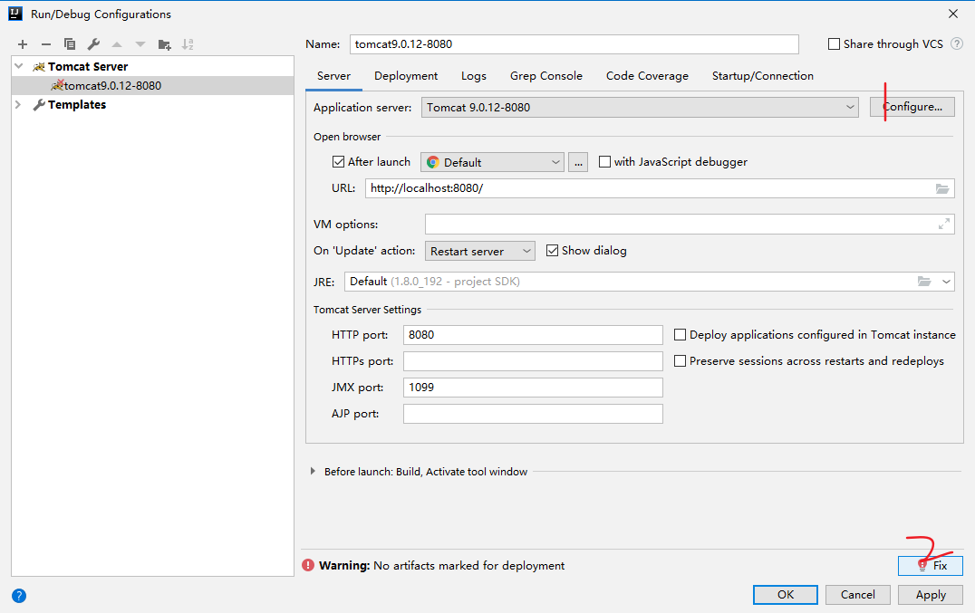Image resolution: width=975 pixels, height=613 pixels.
Task: Add new configuration with plus icon
Action: [23, 44]
